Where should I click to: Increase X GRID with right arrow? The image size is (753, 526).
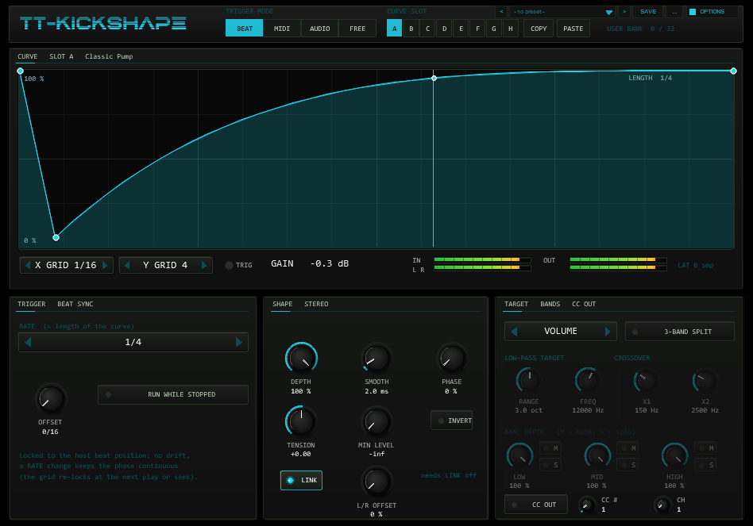[105, 265]
